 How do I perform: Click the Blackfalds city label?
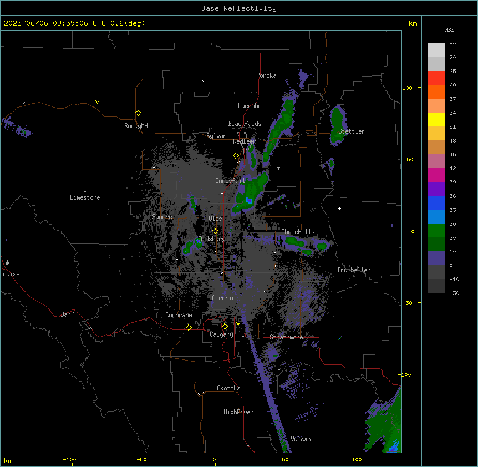point(245,124)
